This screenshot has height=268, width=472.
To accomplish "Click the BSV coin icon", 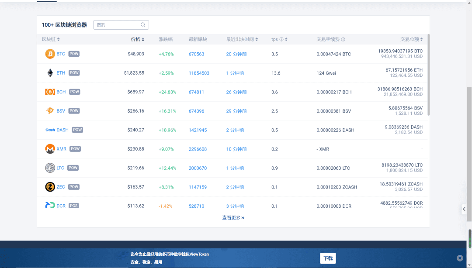I will 50,111.
